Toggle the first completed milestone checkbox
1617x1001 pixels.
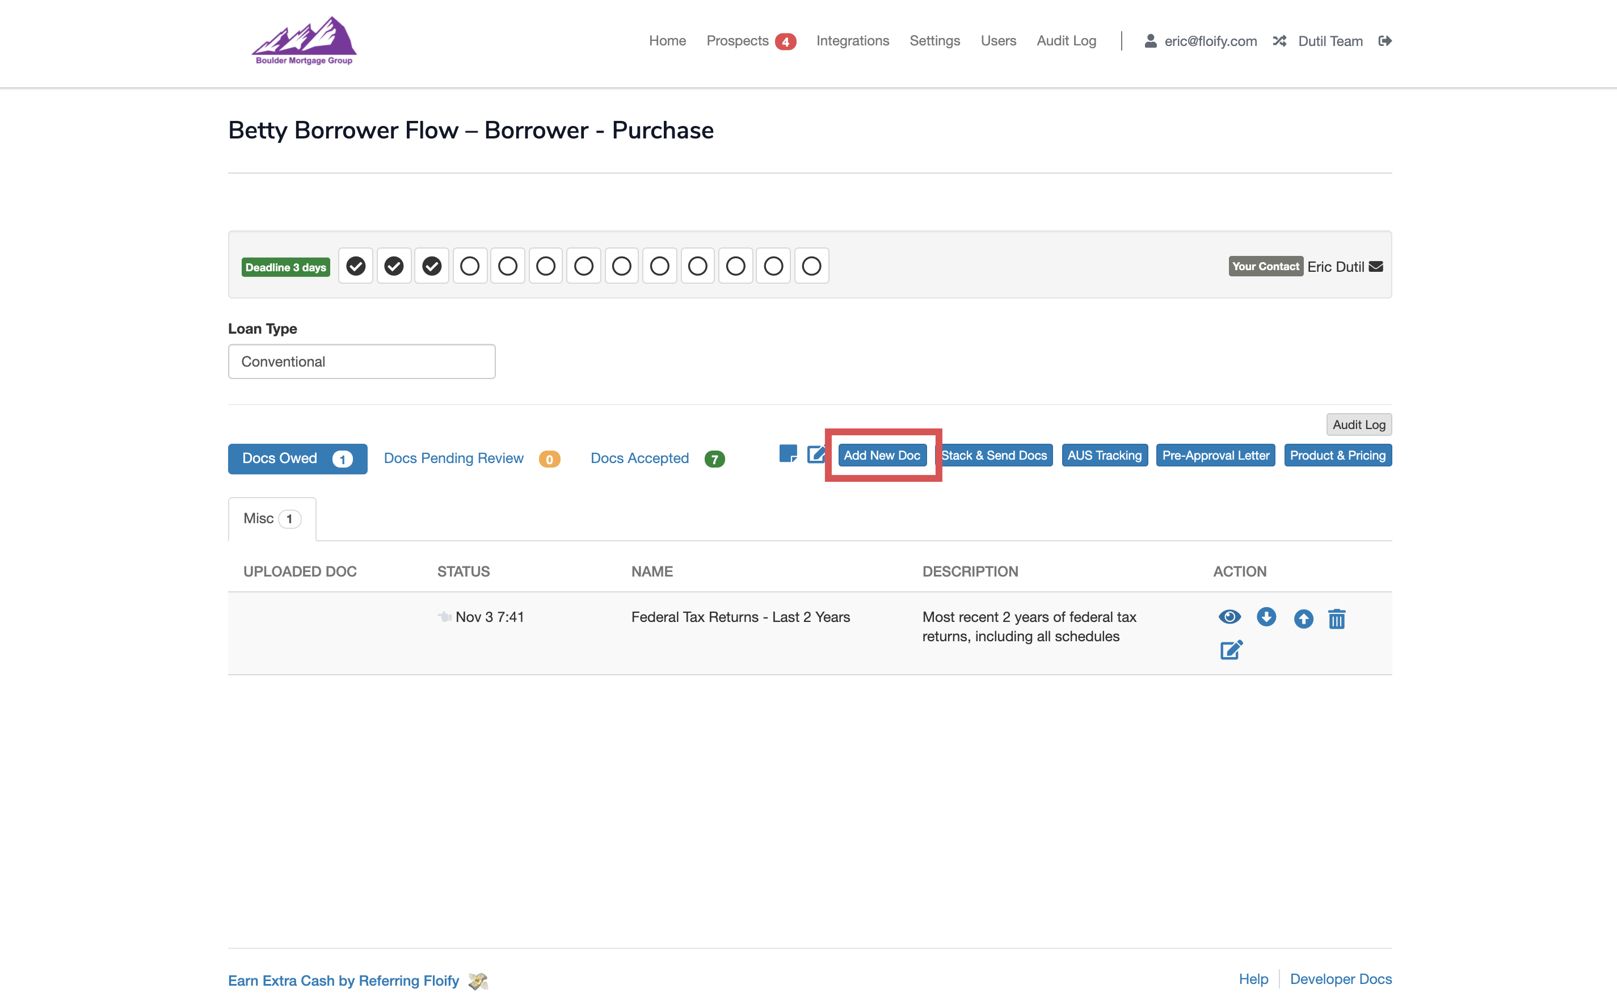(355, 265)
